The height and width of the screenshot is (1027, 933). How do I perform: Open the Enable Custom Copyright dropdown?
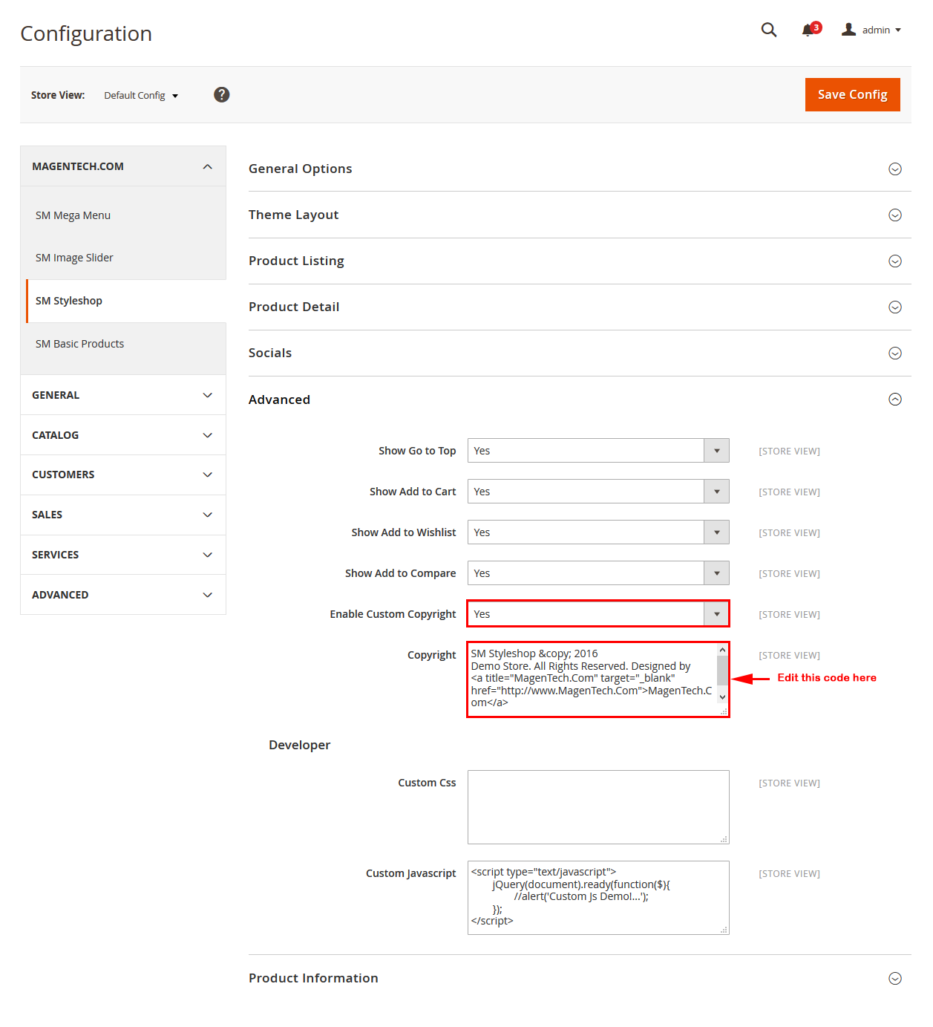(x=598, y=614)
